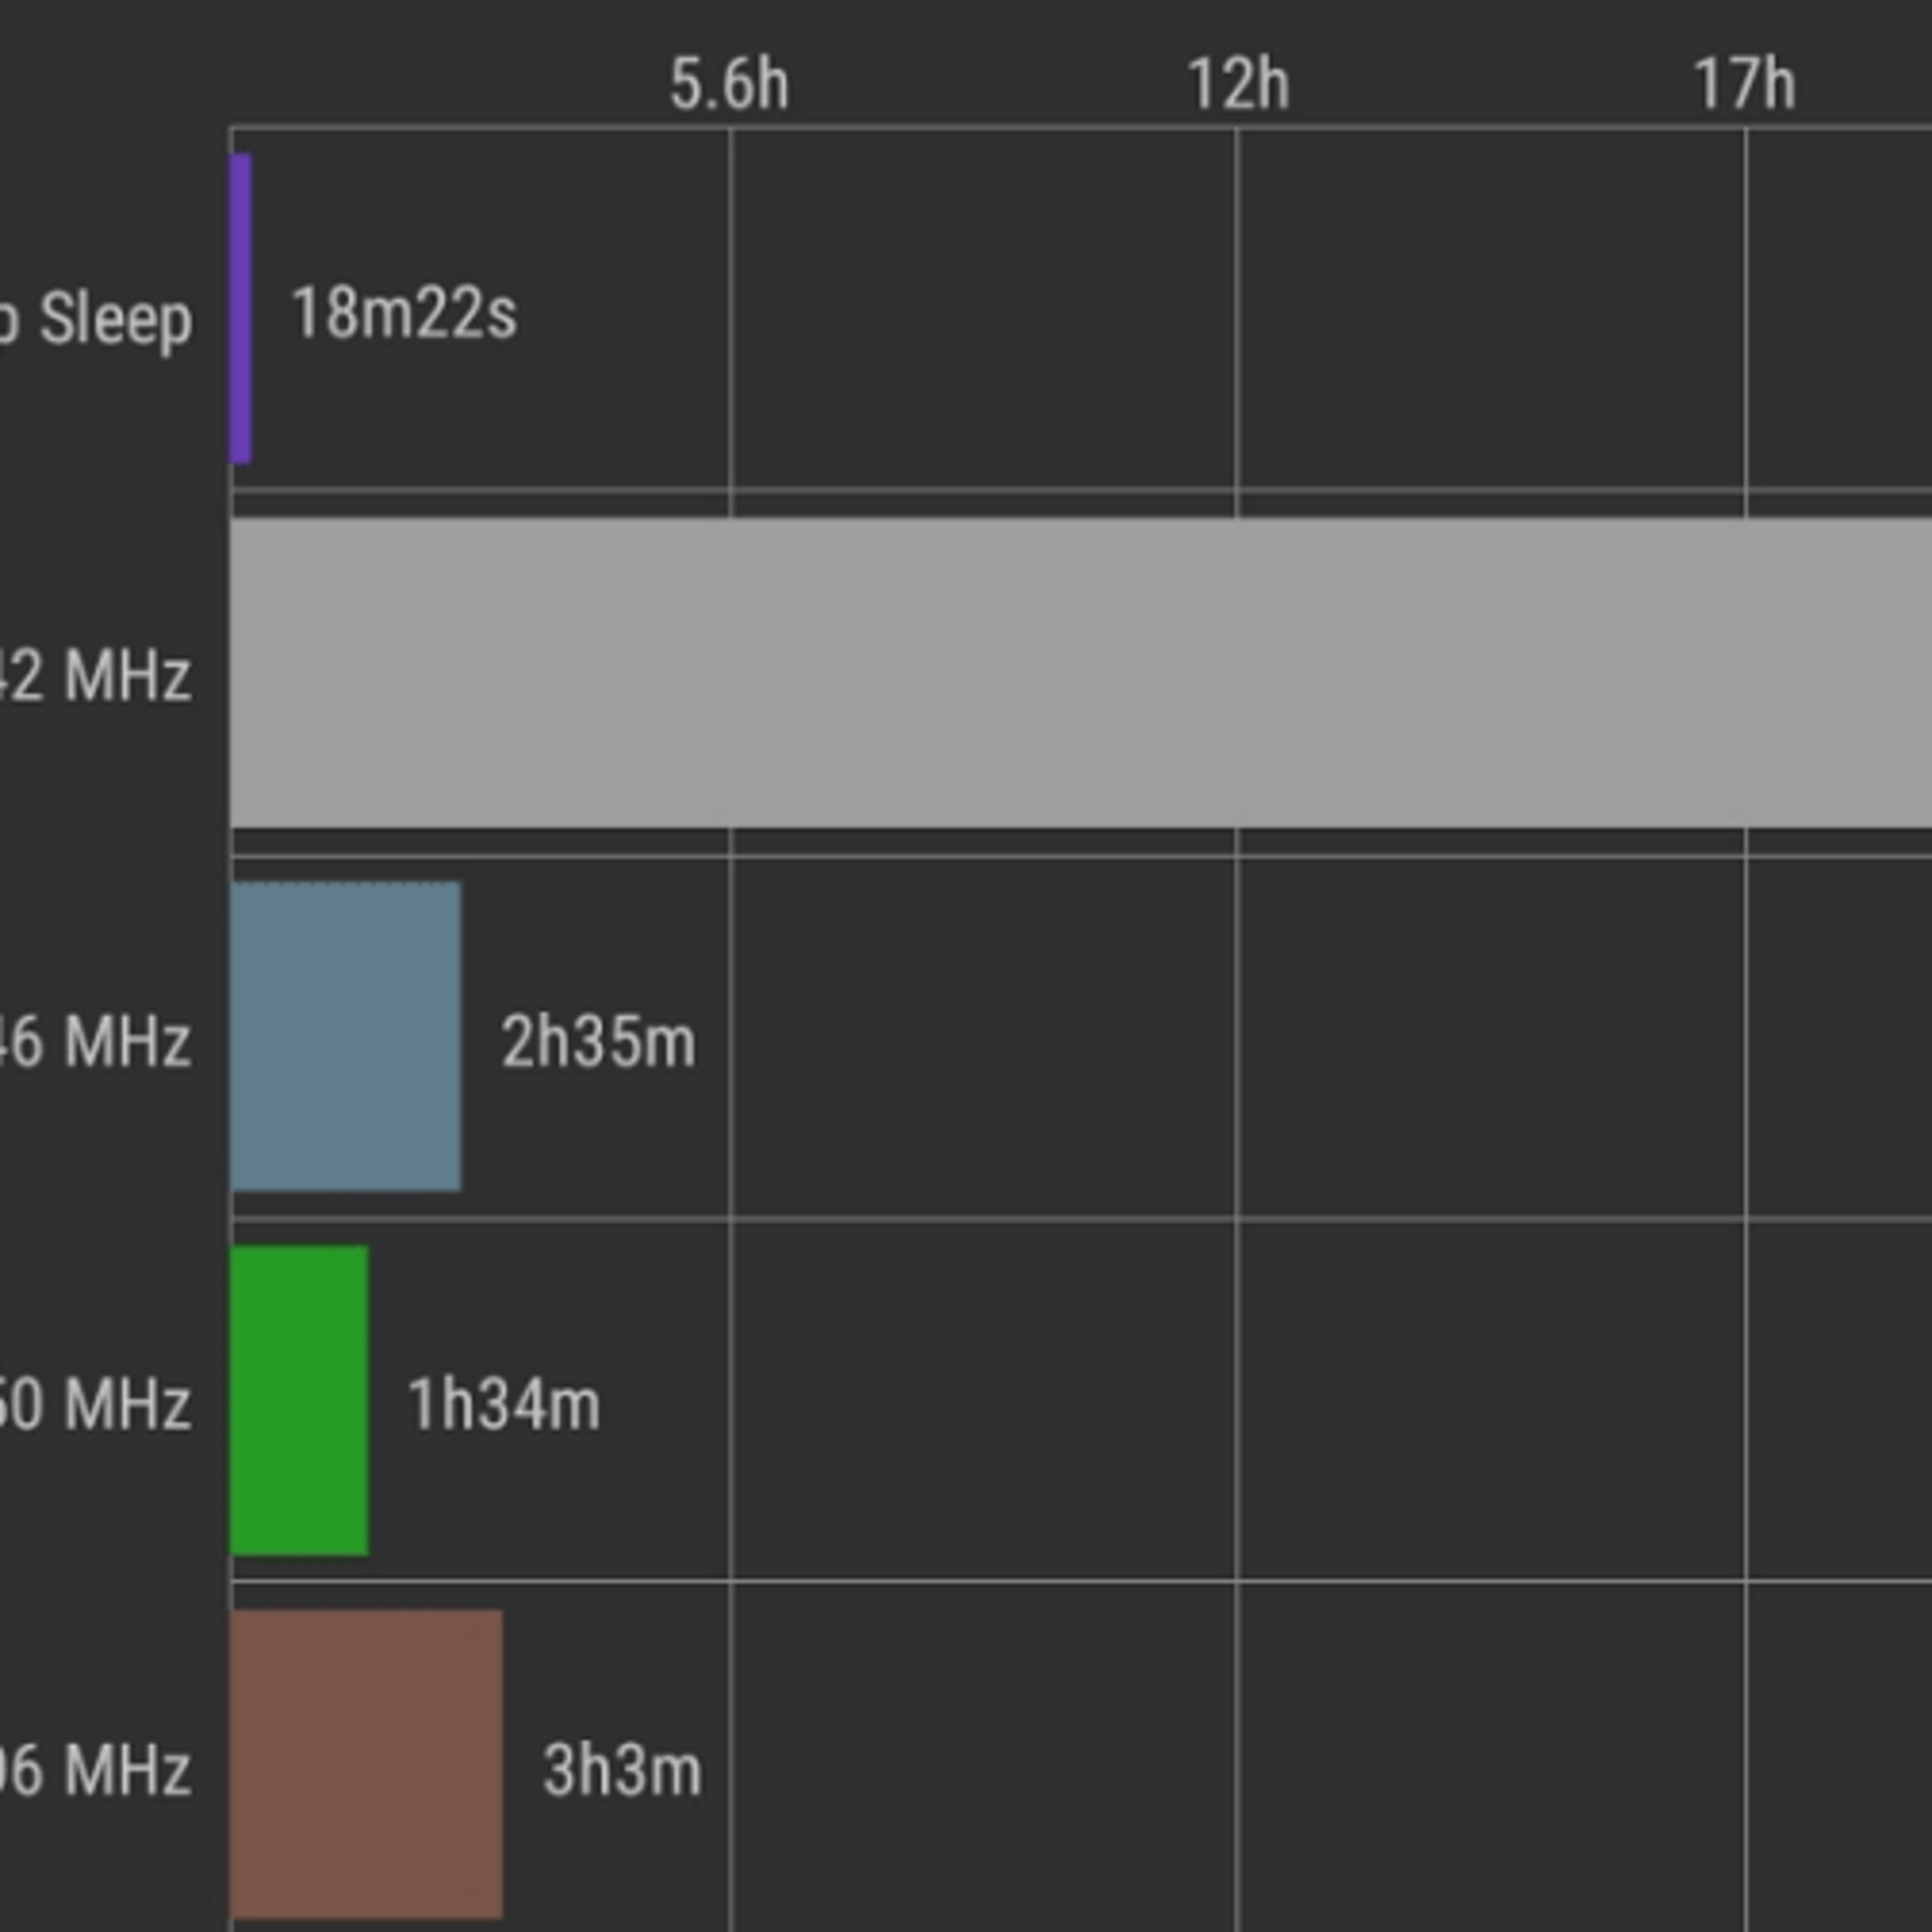The image size is (1932, 1932).
Task: Click the 5.6h axis tick label
Action: coord(729,84)
